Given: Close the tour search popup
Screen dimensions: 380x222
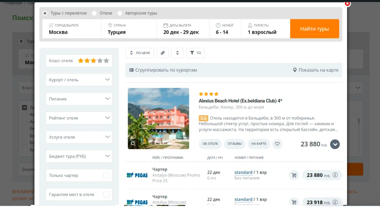Looking at the screenshot, I should pyautogui.click(x=347, y=3).
